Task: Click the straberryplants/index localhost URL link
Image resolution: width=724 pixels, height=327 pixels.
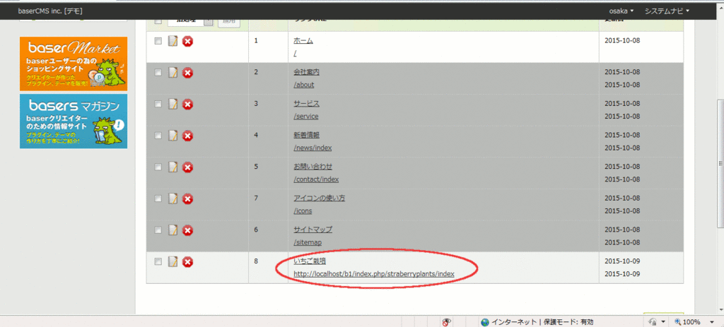Action: [374, 274]
